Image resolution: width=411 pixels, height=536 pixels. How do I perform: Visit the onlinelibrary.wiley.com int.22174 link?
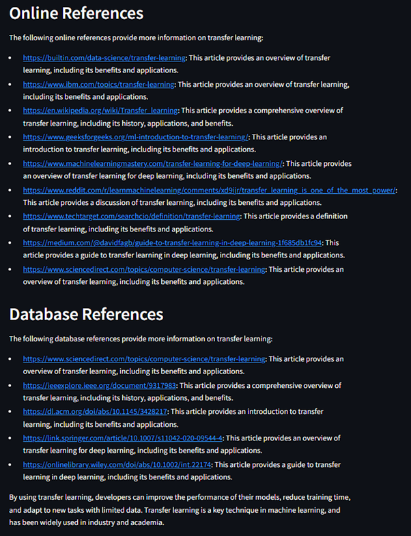(x=117, y=465)
